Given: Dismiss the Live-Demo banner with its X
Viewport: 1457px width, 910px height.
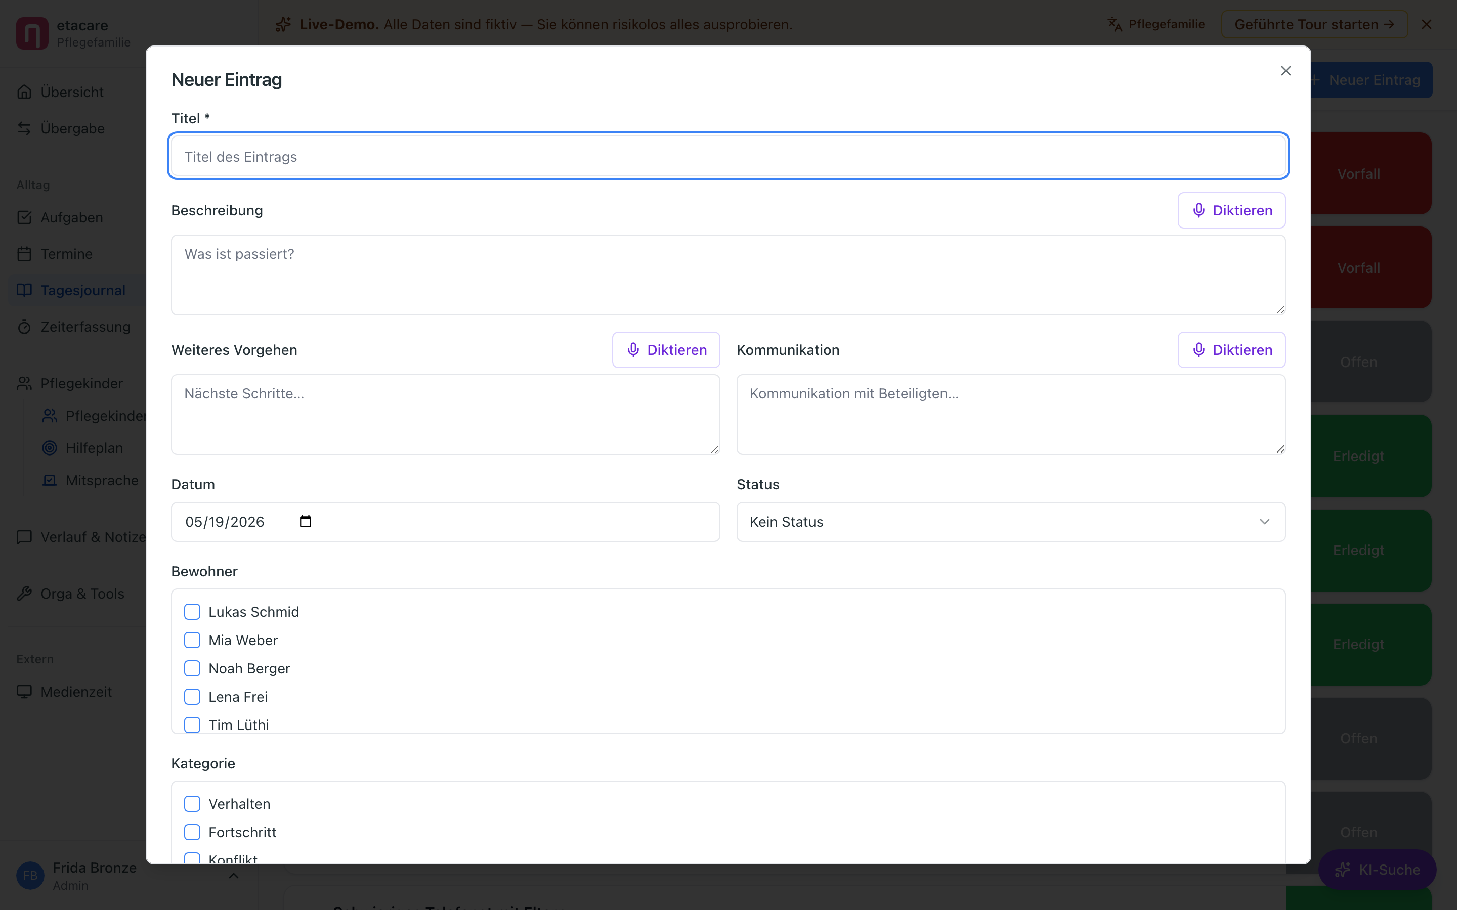Looking at the screenshot, I should click(1426, 24).
